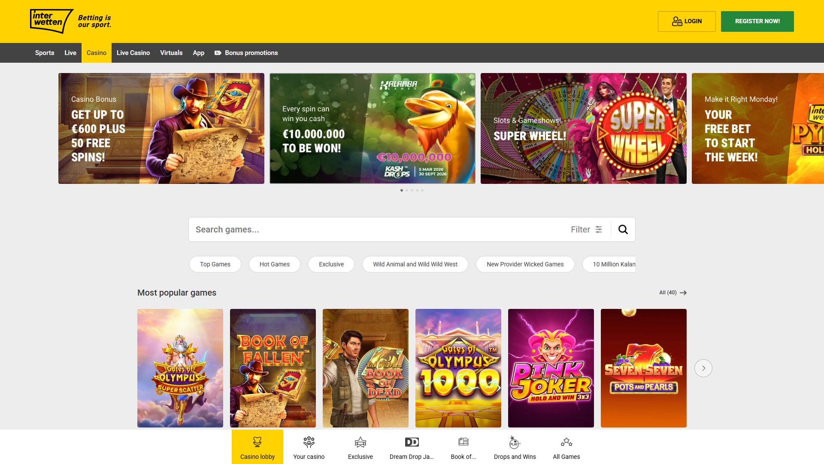This screenshot has width=824, height=464.
Task: Open the Live menu item
Action: coord(70,53)
